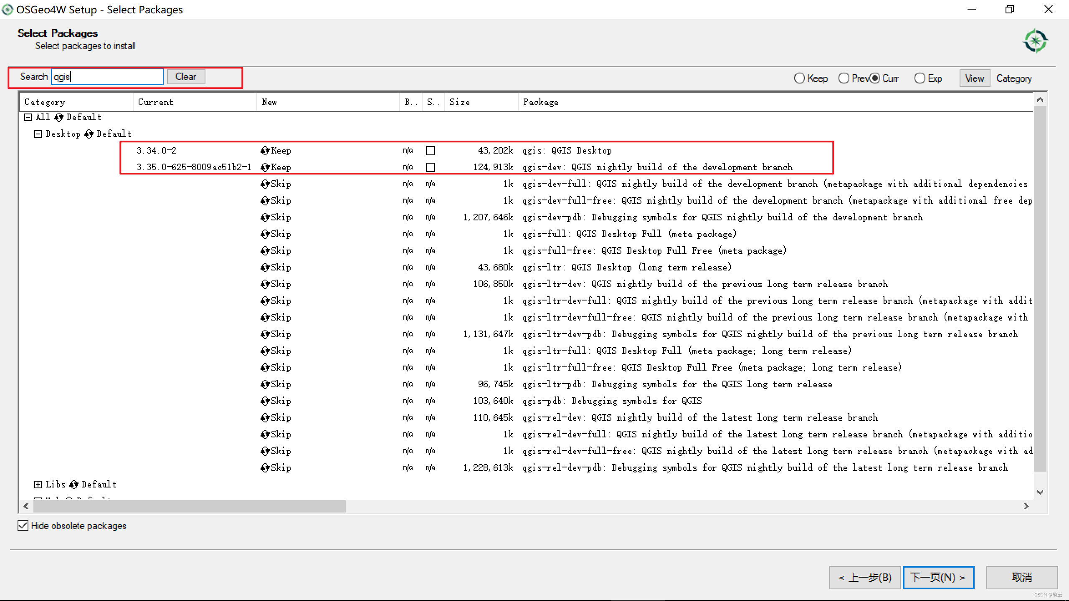Click Skip icon for qgis-full package
Screen dimensions: 1069x601
pyautogui.click(x=265, y=234)
